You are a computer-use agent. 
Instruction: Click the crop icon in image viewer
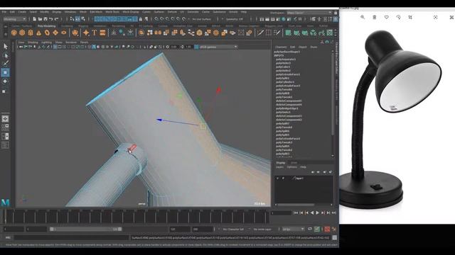click(410, 17)
